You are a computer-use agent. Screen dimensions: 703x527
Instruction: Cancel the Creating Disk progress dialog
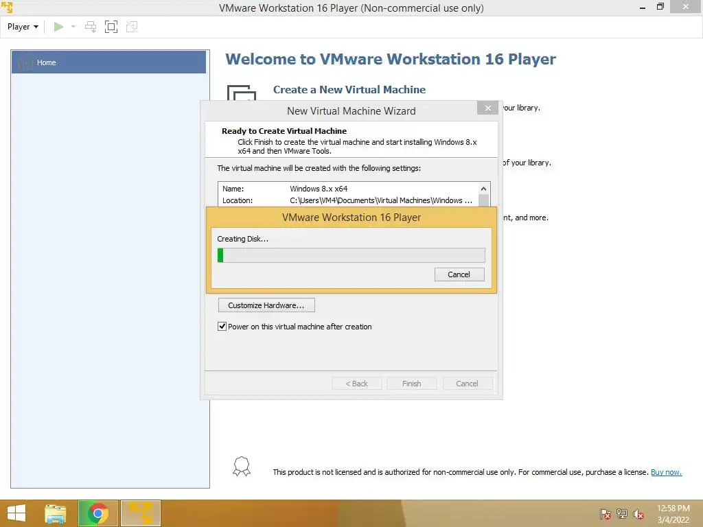(459, 274)
